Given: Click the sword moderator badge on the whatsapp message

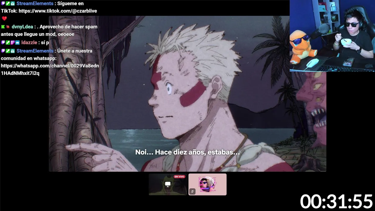Looking at the screenshot, I should coord(8,51).
